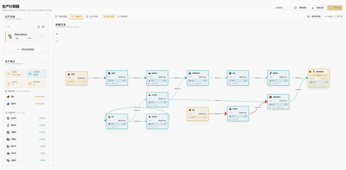Click the upload icon on sync cloud button
The image size is (346, 170).
pyautogui.click(x=330, y=8)
